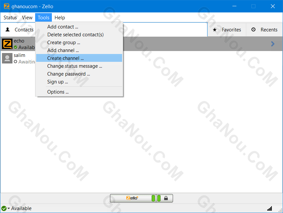Screen dimensions: 283x213
Task: Click the signal strength bars icon
Action: coord(270,208)
